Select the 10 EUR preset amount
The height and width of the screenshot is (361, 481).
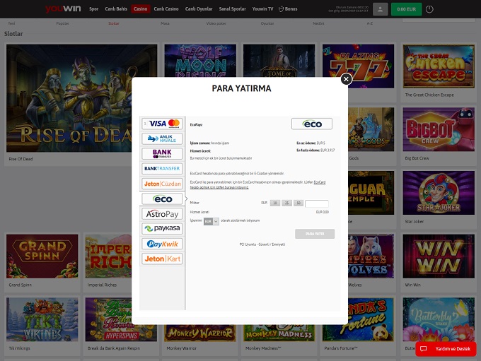[275, 203]
